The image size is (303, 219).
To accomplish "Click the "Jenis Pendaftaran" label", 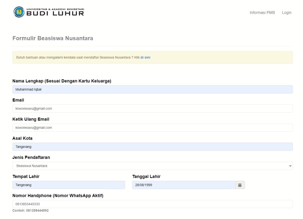I will click(x=31, y=157).
